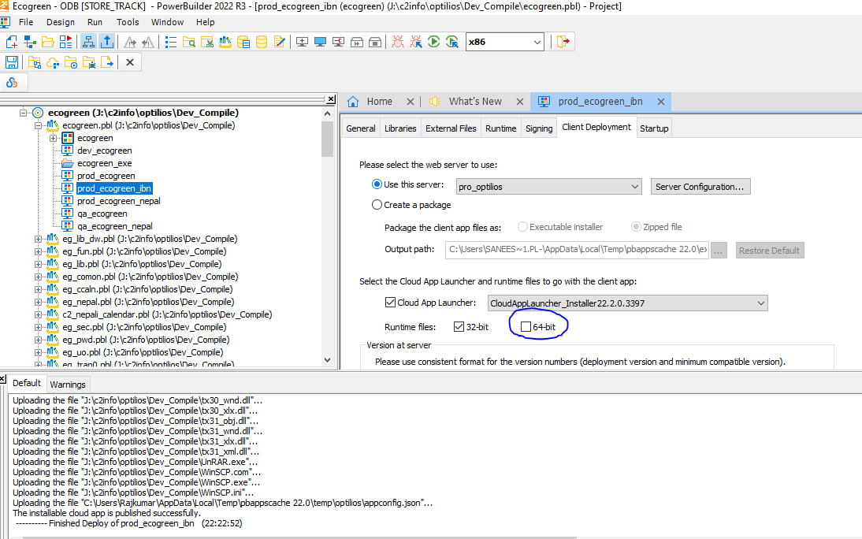862x539 pixels.
Task: Click the Server Configuration button
Action: click(x=700, y=187)
